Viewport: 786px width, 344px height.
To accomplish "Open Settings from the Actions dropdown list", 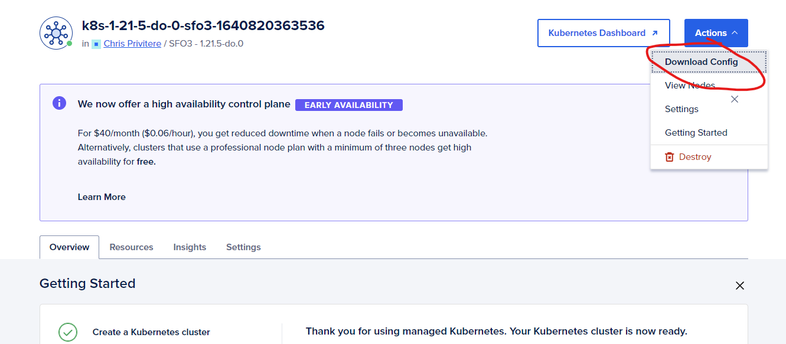I will pyautogui.click(x=681, y=109).
